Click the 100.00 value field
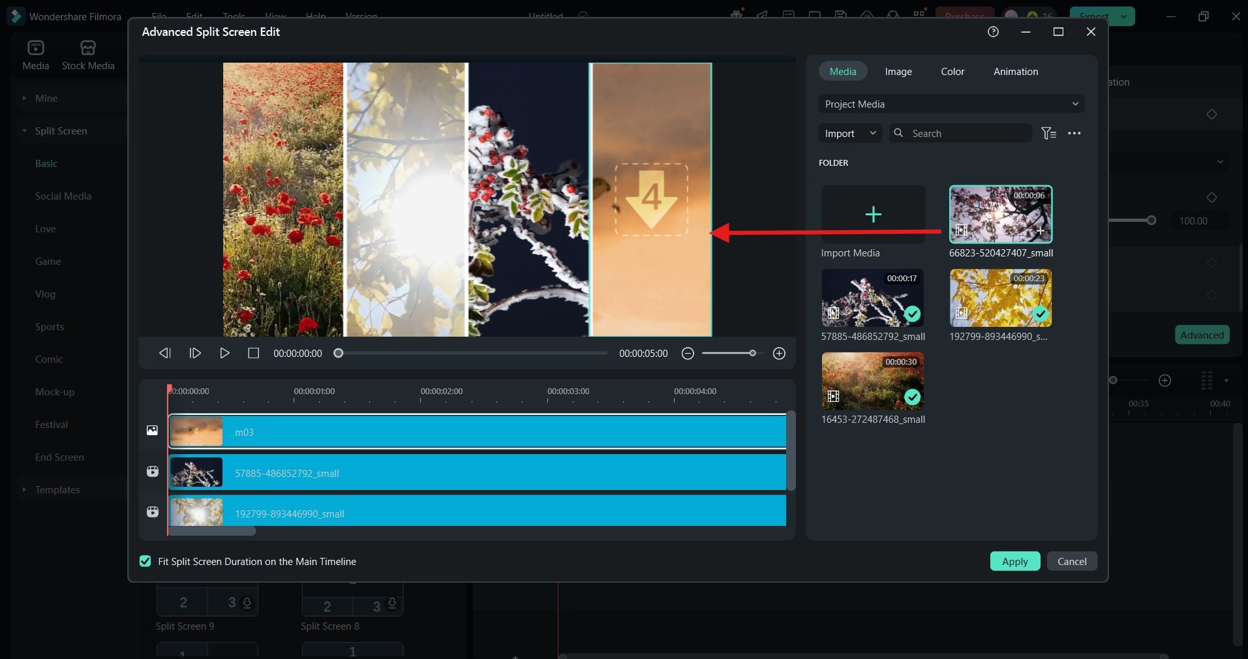The height and width of the screenshot is (659, 1248). point(1199,221)
